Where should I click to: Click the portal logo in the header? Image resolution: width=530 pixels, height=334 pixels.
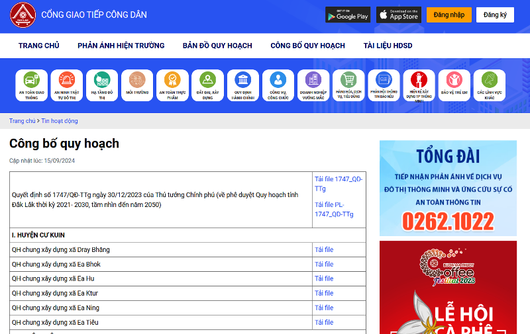pos(23,15)
